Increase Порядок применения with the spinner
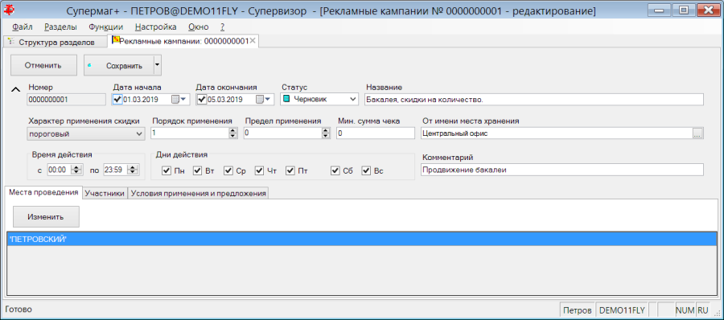The image size is (724, 320). coord(233,131)
